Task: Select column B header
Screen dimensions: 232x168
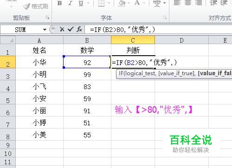Action: (87, 40)
